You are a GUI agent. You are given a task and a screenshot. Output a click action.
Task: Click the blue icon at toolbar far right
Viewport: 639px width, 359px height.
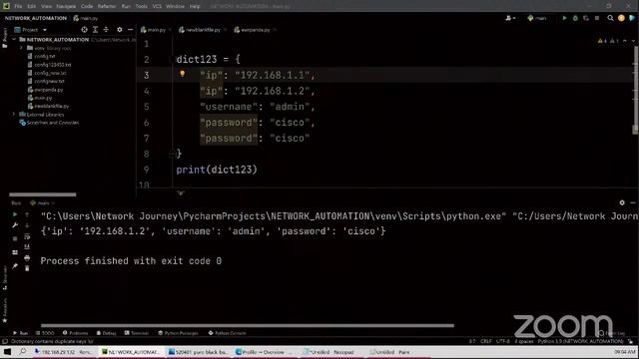tap(632, 18)
